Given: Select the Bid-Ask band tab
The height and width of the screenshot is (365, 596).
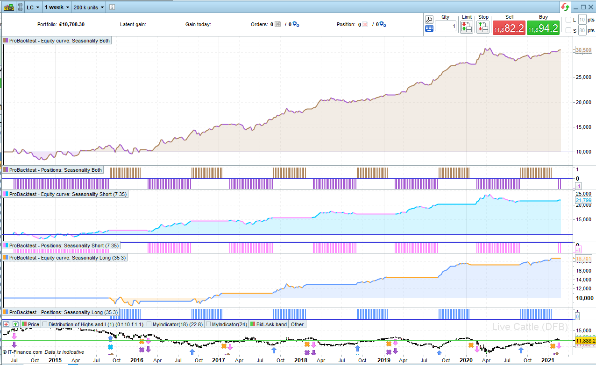Looking at the screenshot, I should click(x=269, y=324).
